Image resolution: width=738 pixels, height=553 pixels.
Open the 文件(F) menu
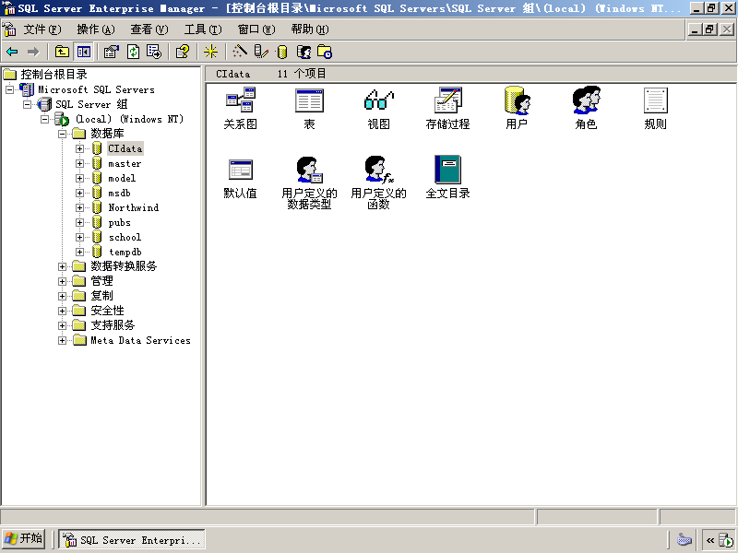click(x=42, y=29)
